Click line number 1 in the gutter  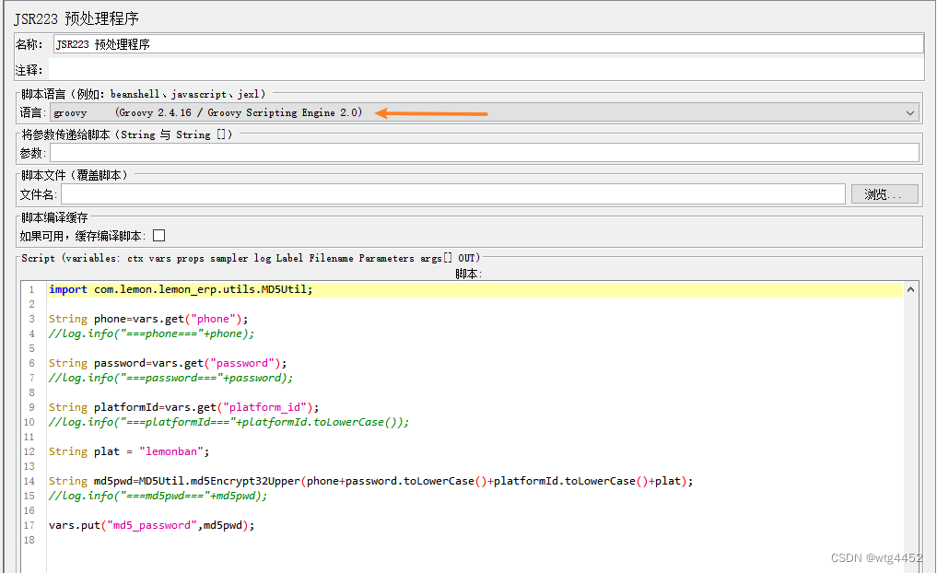(31, 289)
